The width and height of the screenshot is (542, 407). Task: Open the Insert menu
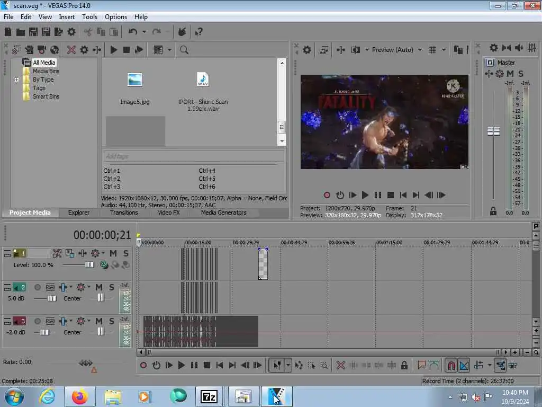pyautogui.click(x=67, y=17)
